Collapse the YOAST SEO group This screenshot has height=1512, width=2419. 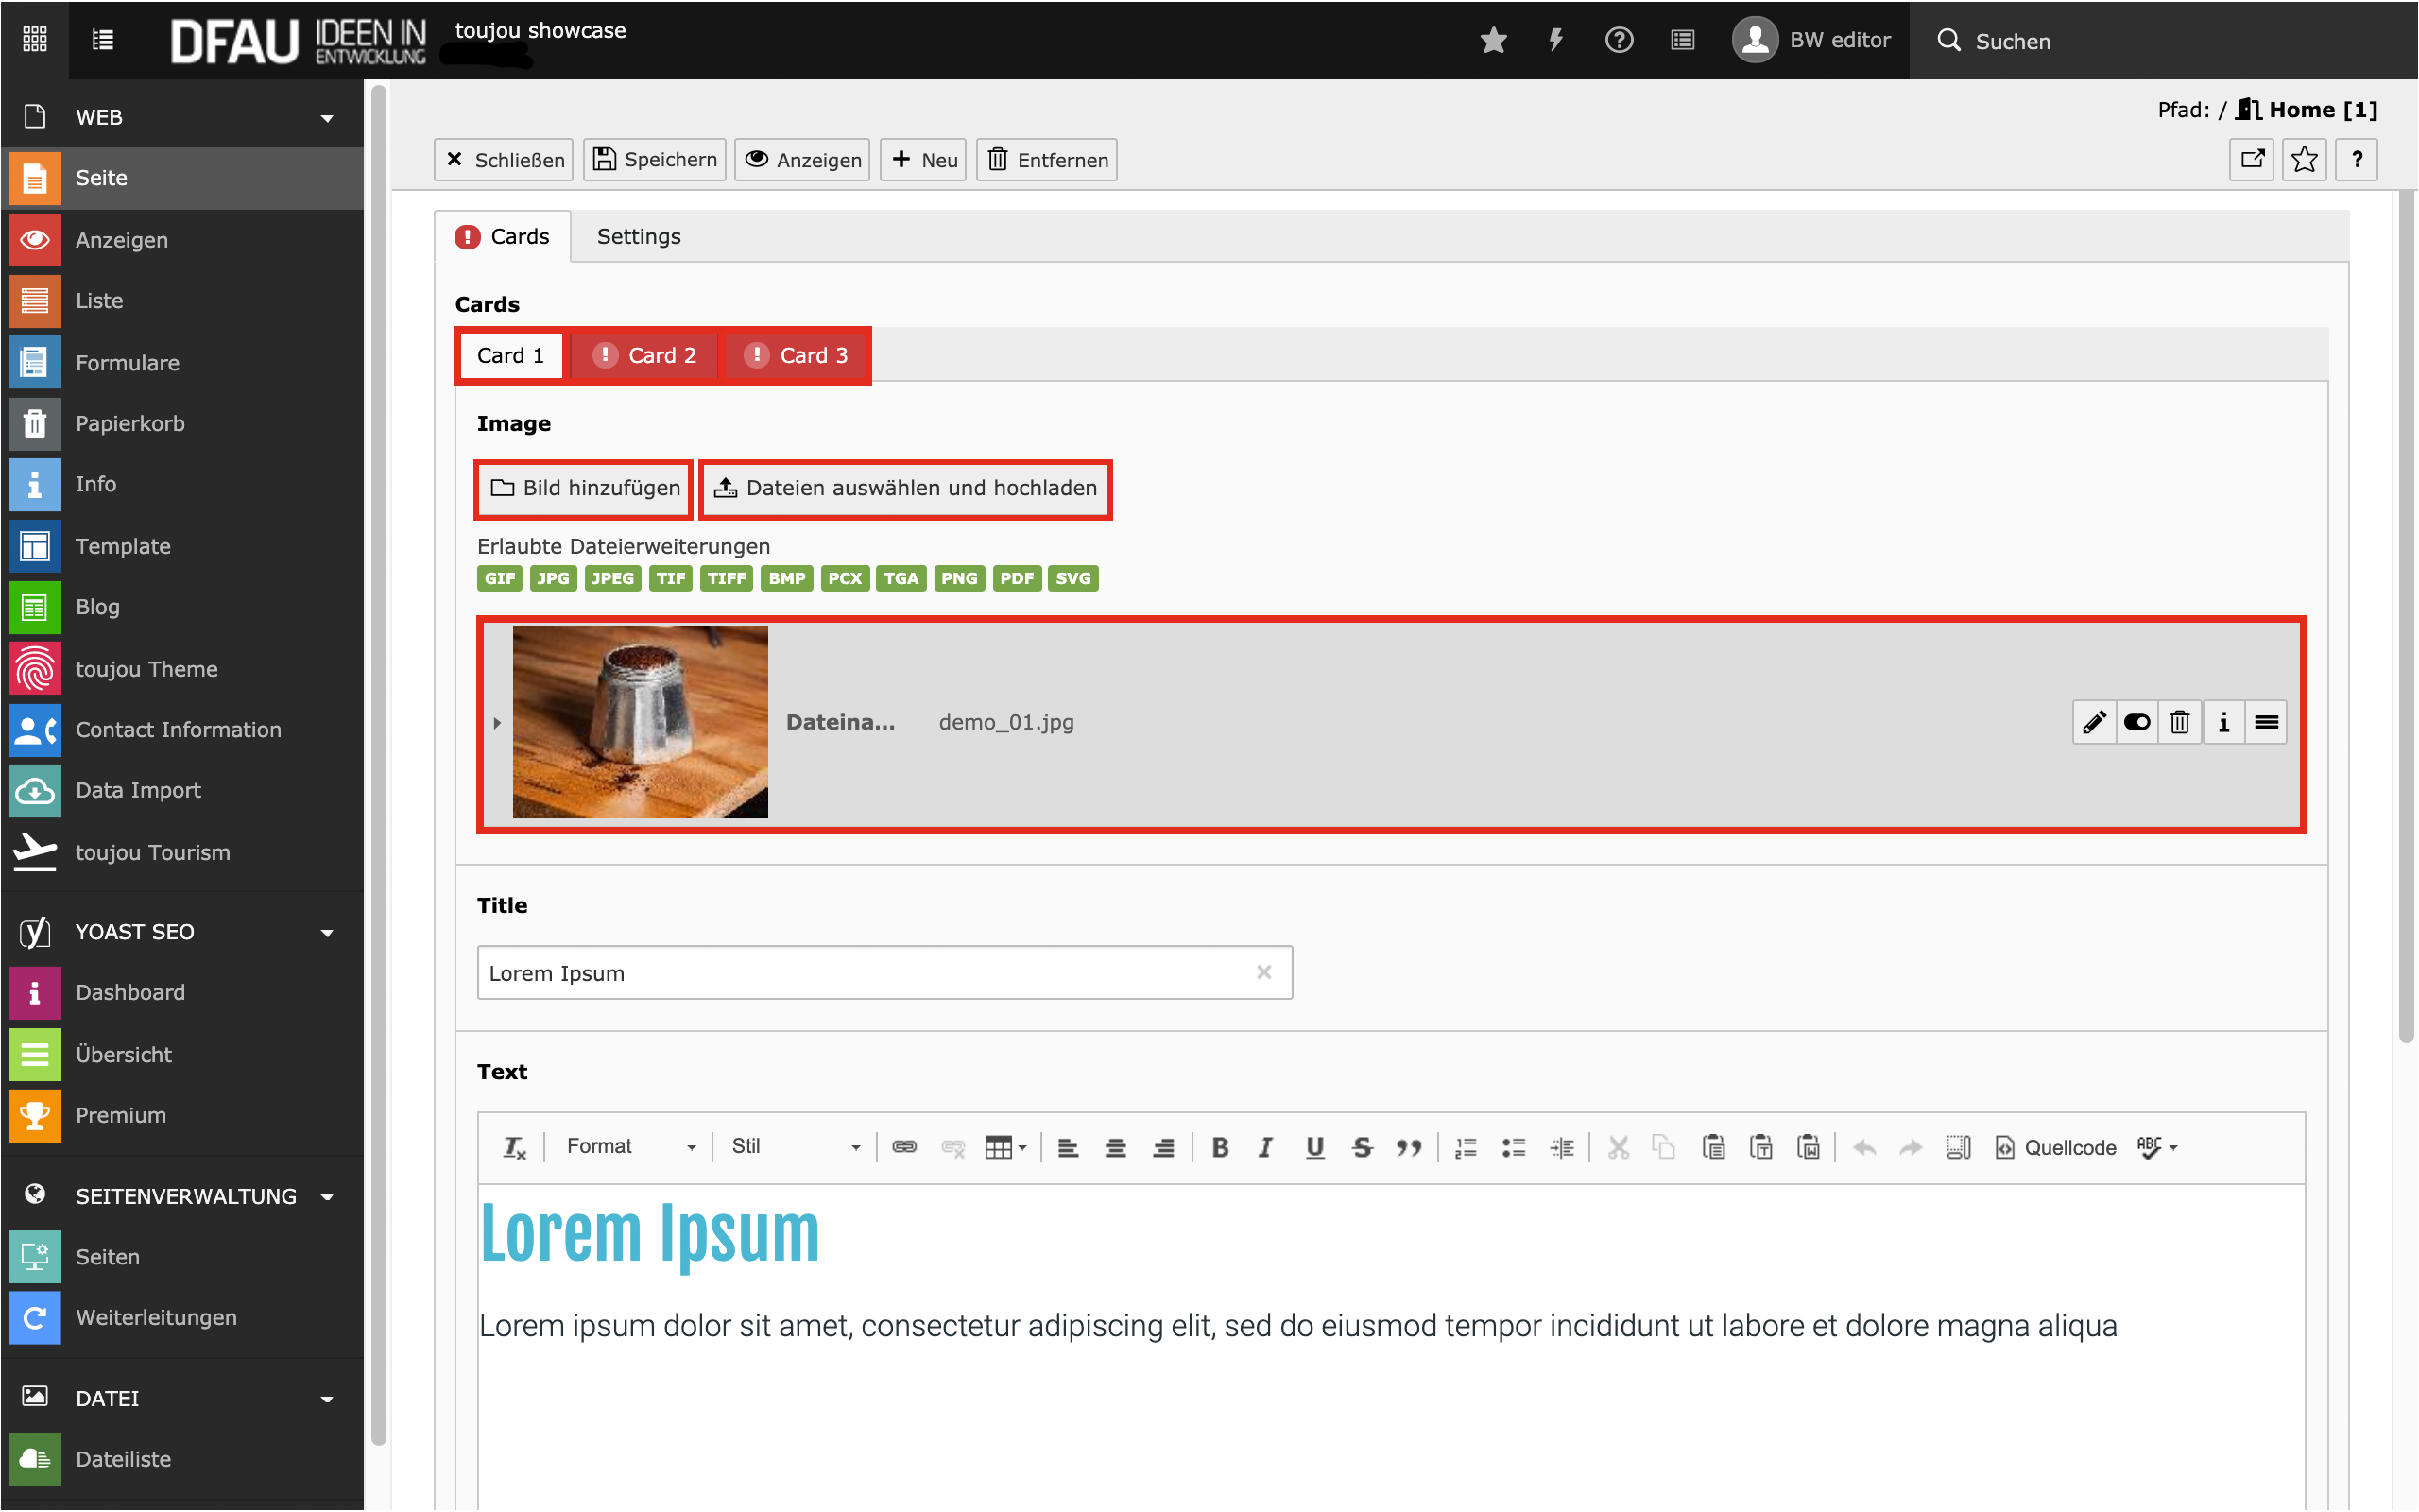[x=182, y=932]
